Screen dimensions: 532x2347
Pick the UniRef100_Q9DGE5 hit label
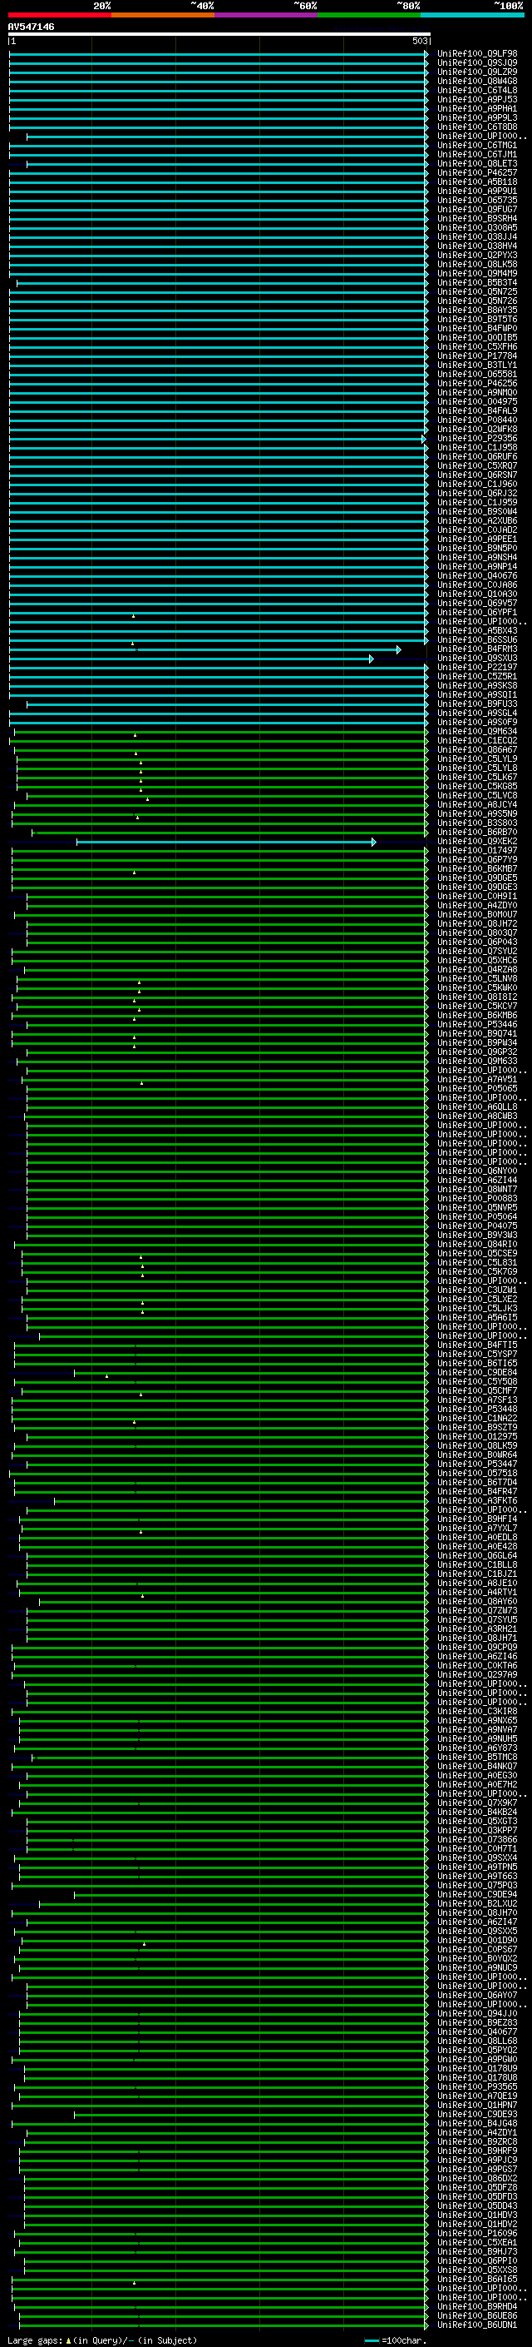[476, 878]
